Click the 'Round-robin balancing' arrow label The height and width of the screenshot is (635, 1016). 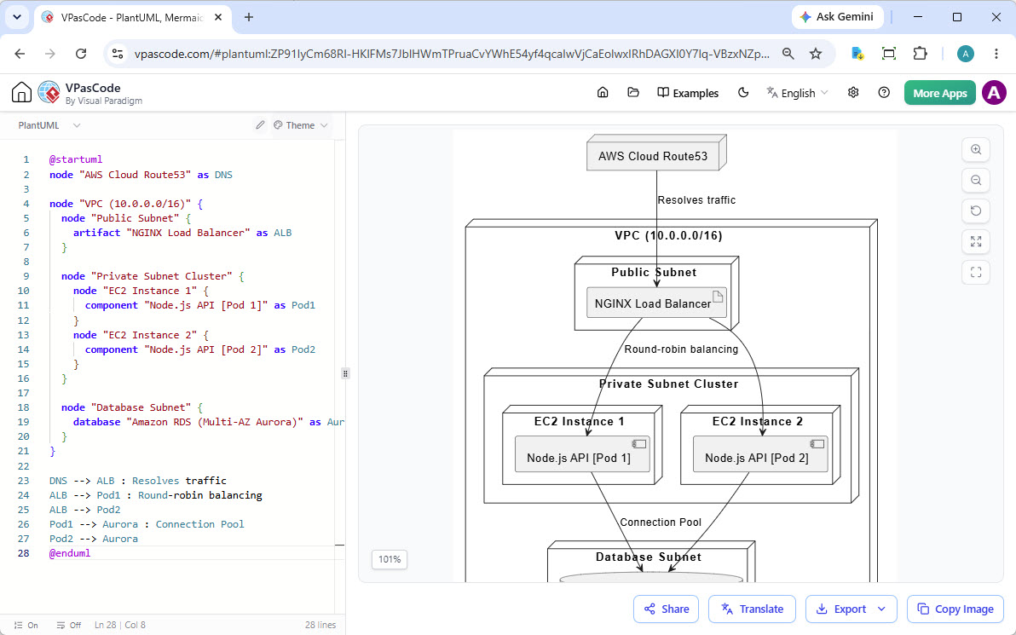pyautogui.click(x=681, y=349)
